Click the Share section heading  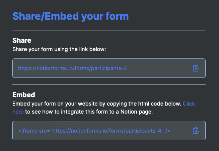[x=22, y=40]
